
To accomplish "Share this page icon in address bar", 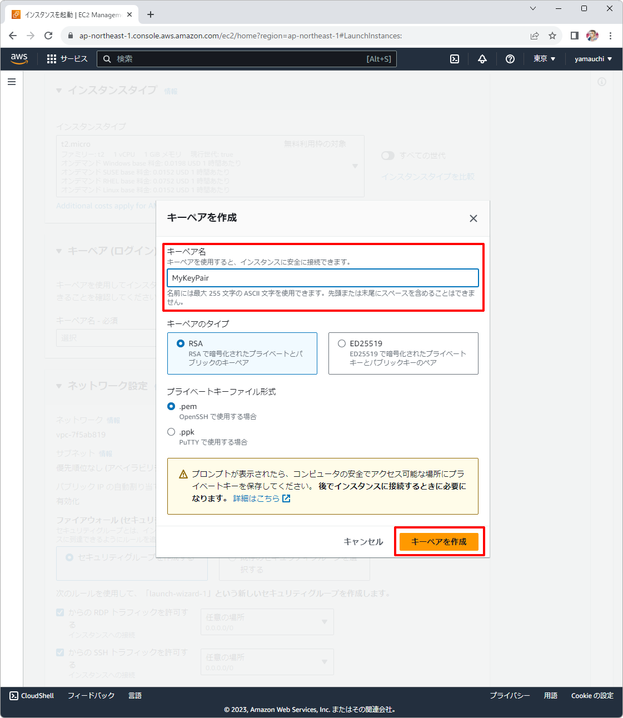I will click(x=535, y=36).
